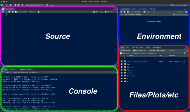Check the box beside the data-raw folder
This screenshot has width=190, height=112.
click(x=122, y=67)
